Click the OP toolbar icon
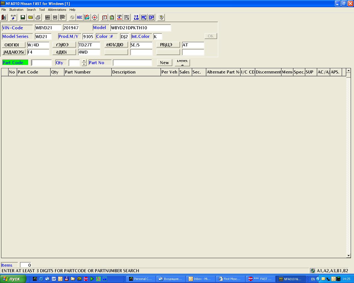This screenshot has width=354, height=283. pyautogui.click(x=151, y=17)
